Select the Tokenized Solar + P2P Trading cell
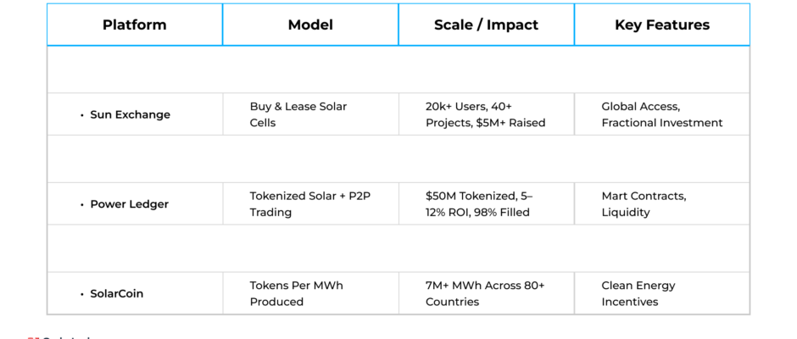The width and height of the screenshot is (797, 339). click(310, 203)
